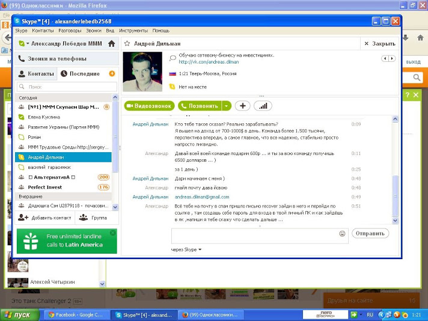
Task: Start a Видеозвонок with Андрей Дильман
Action: pos(149,106)
